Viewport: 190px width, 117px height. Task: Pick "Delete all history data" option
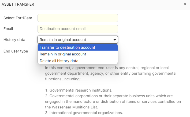point(59,61)
